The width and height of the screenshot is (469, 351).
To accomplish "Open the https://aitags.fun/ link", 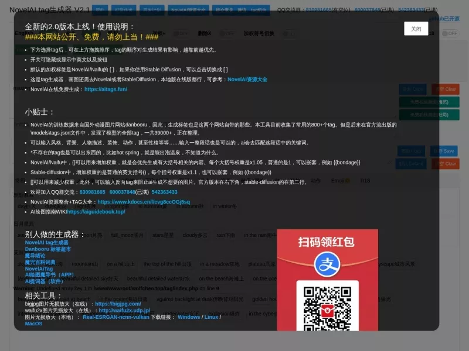I will point(106,90).
